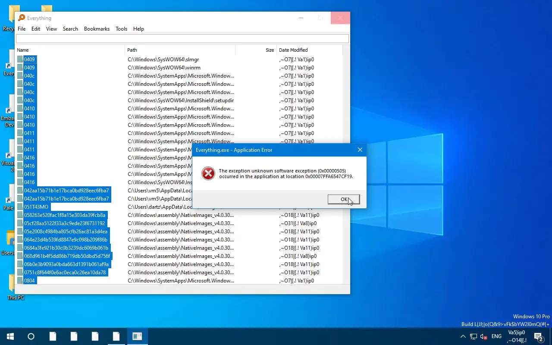Open the network icon in system tray
The width and height of the screenshot is (552, 345).
474,336
